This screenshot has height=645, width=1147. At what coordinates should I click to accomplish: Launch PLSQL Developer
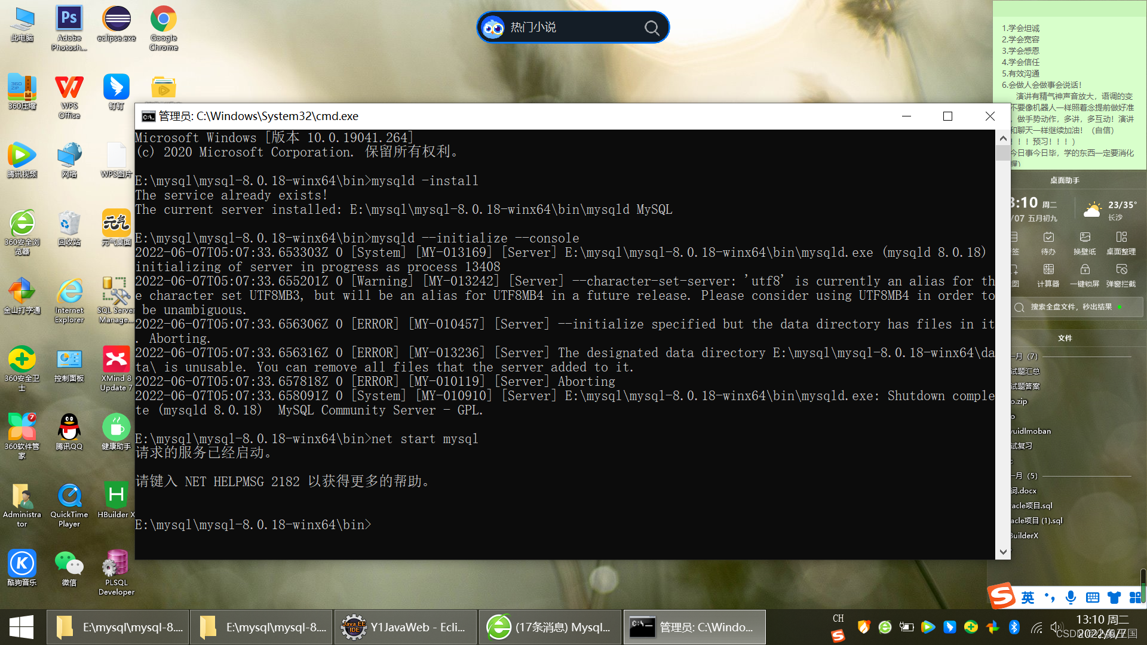click(115, 564)
